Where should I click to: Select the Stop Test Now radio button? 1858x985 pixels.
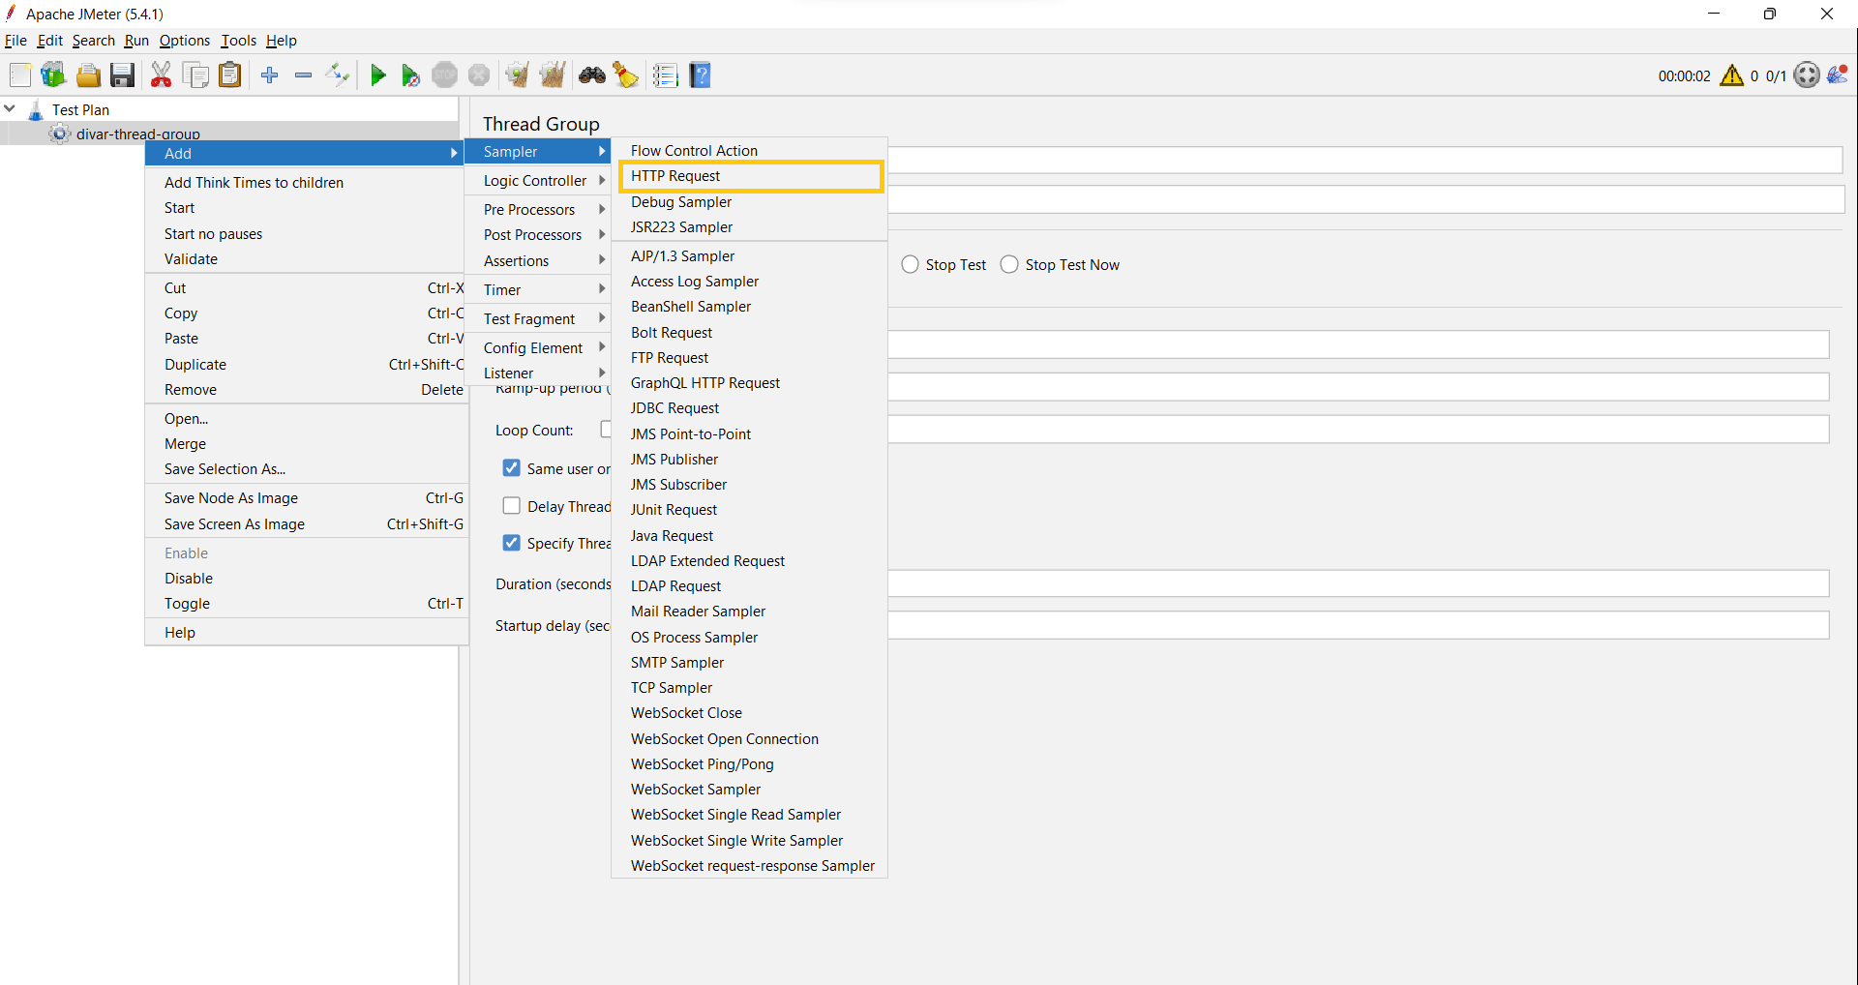(x=1009, y=265)
